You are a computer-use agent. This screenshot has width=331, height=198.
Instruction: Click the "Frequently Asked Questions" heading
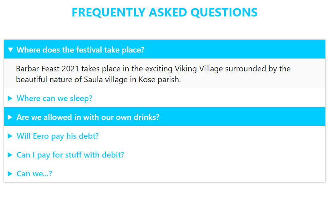(165, 12)
